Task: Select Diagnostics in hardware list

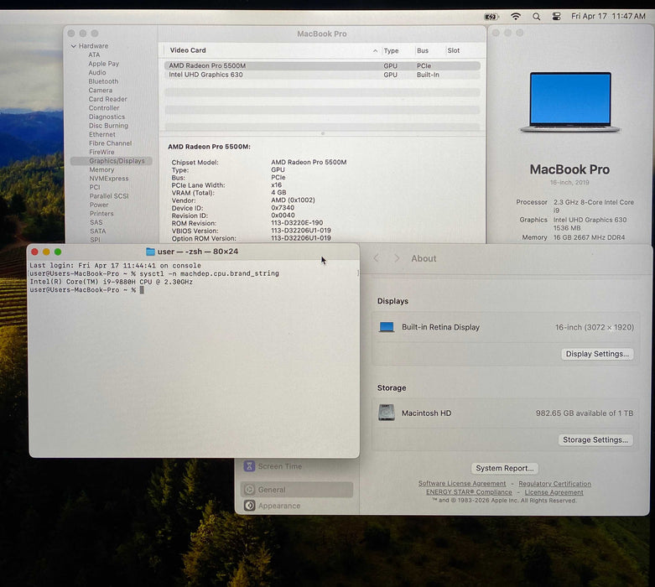Action: tap(107, 117)
